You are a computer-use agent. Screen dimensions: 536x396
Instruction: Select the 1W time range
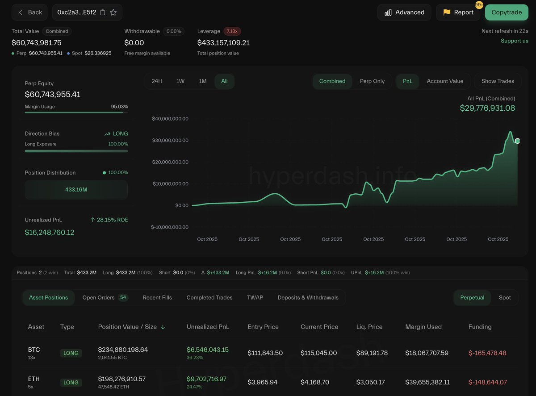point(180,81)
